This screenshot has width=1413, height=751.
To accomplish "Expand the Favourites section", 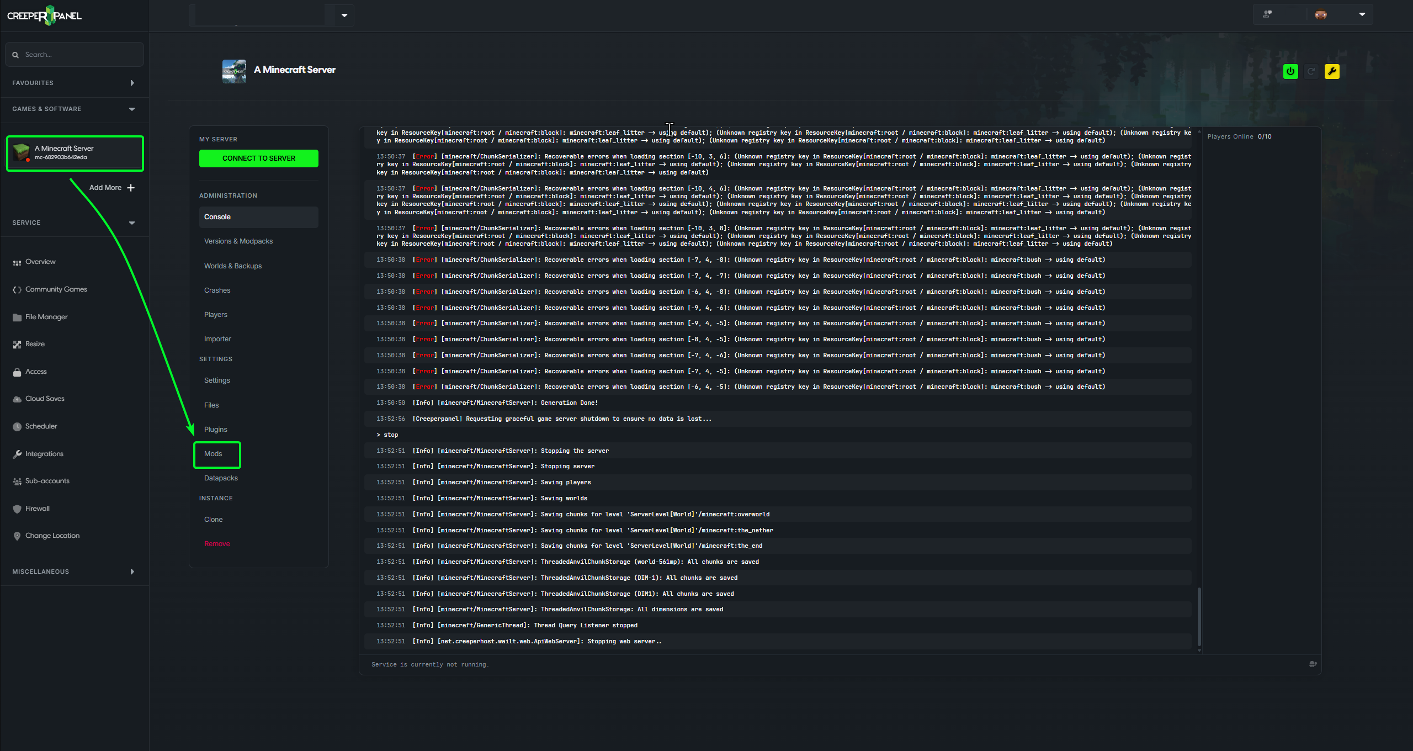I will (74, 83).
